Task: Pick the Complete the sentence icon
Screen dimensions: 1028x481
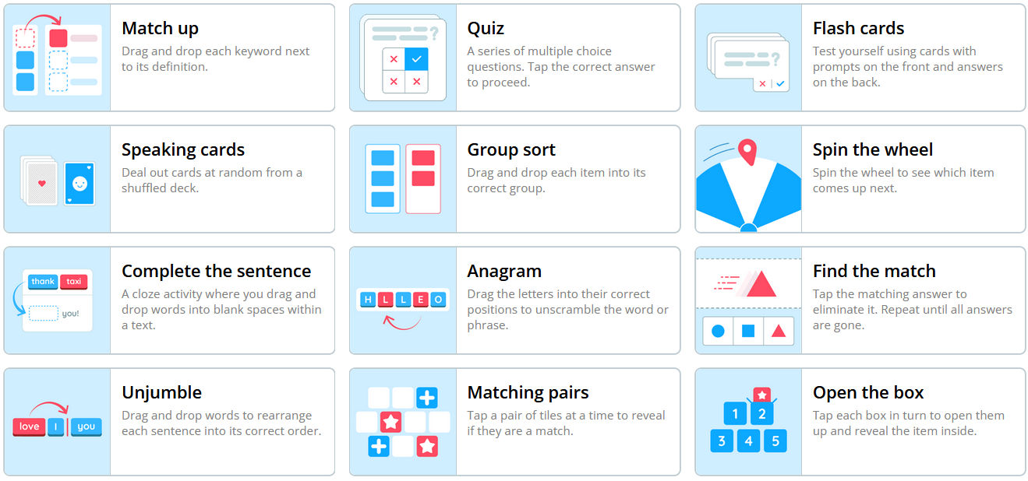Action: [x=57, y=300]
